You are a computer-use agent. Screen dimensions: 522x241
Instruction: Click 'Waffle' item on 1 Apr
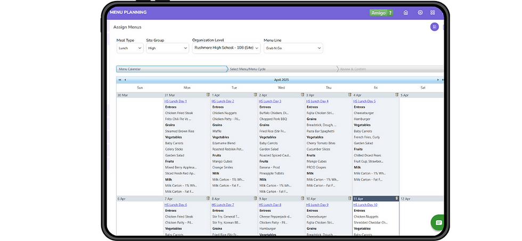tap(217, 131)
